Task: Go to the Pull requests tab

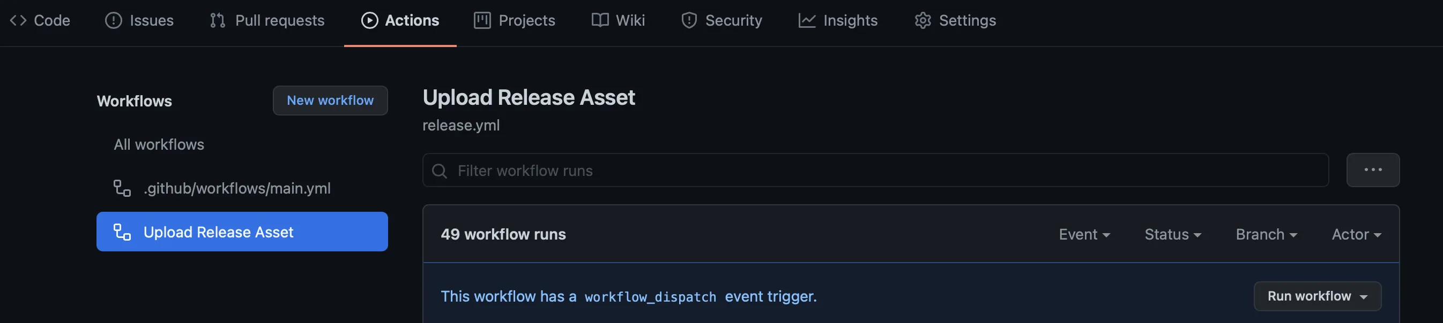Action: coord(267,21)
